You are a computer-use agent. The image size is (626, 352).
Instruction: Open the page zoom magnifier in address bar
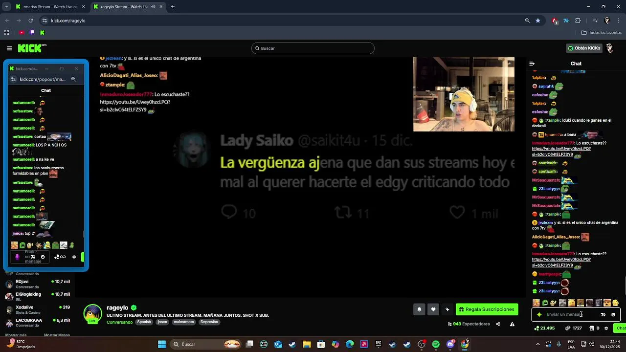click(527, 21)
